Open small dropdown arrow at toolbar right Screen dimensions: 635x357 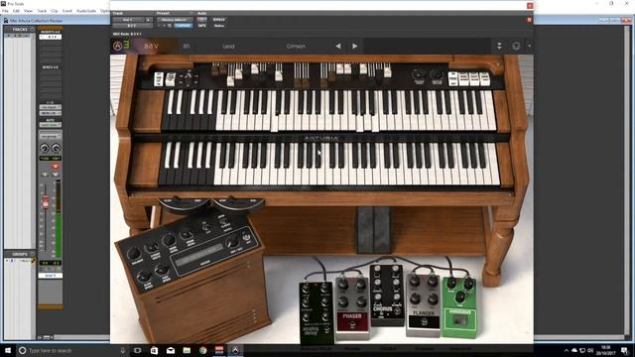coord(529,46)
